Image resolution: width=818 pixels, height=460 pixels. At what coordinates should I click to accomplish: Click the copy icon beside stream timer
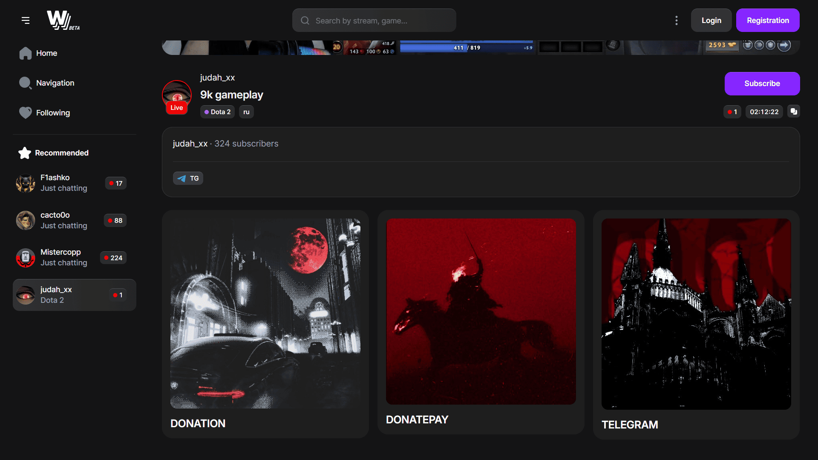[793, 112]
